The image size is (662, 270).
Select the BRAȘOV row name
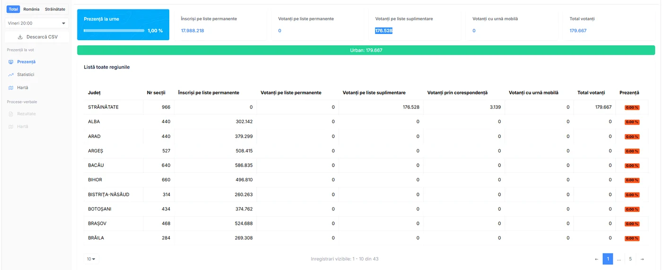pyautogui.click(x=97, y=224)
